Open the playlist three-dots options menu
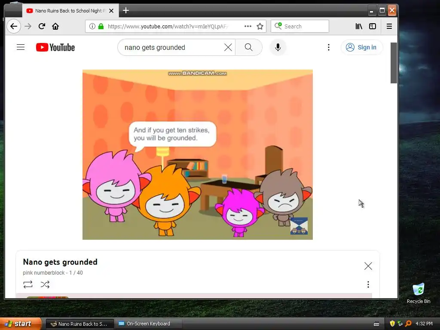This screenshot has width=440, height=330. 368,284
